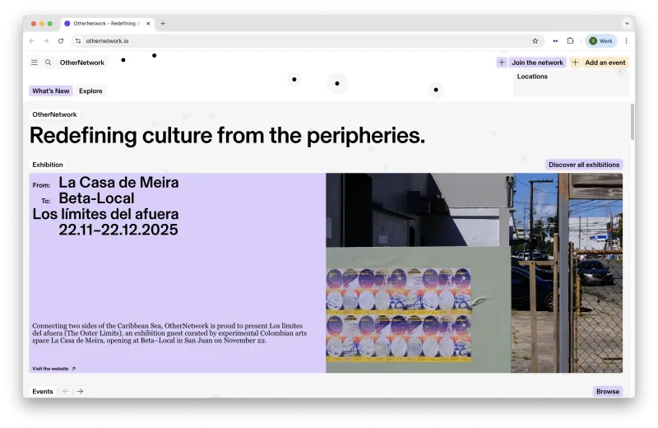Go to next event arrow
This screenshot has height=428, width=658.
pyautogui.click(x=80, y=392)
